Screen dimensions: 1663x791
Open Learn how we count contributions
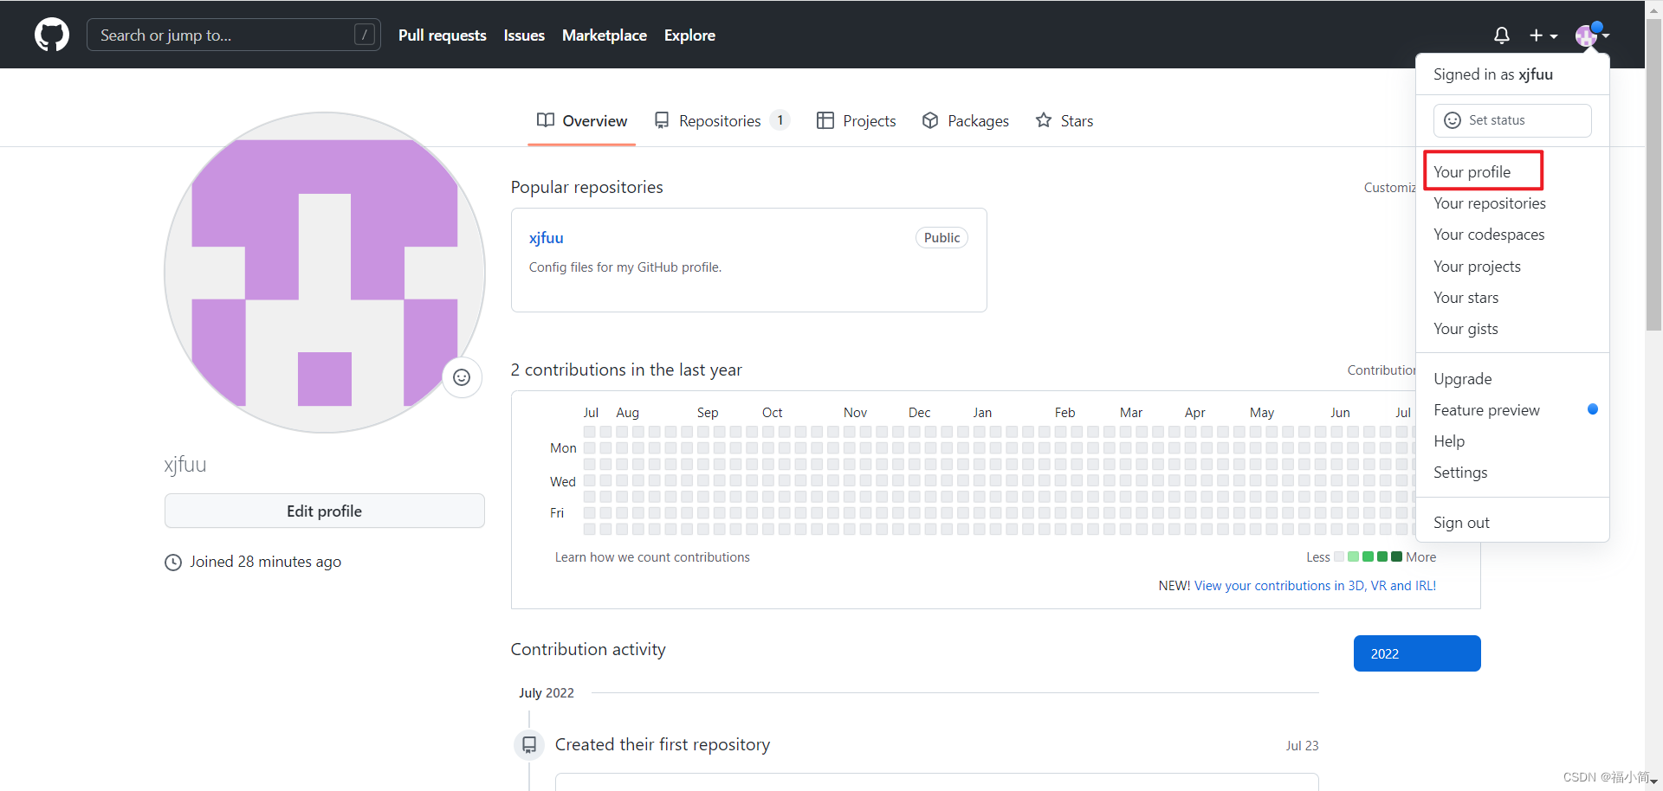pyautogui.click(x=652, y=557)
